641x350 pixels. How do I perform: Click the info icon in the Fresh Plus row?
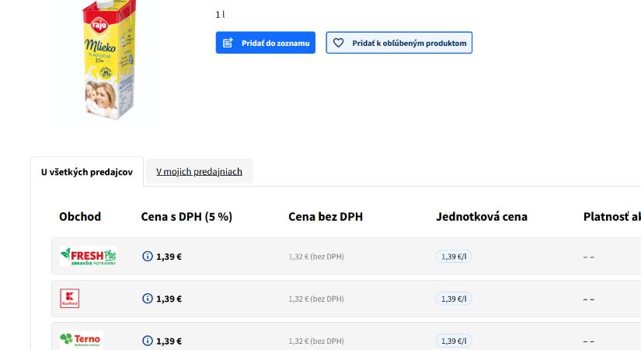click(x=147, y=256)
